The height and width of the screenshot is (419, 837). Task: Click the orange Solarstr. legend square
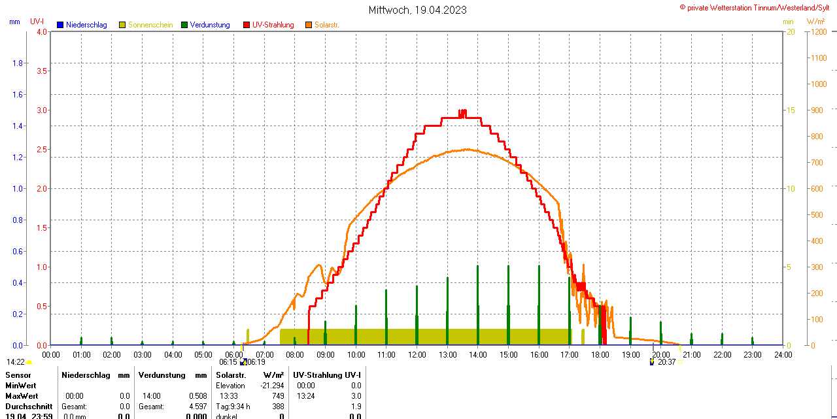click(309, 25)
